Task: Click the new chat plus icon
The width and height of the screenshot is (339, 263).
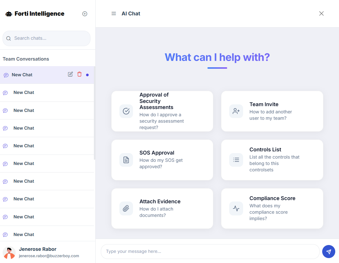Action: (x=85, y=14)
